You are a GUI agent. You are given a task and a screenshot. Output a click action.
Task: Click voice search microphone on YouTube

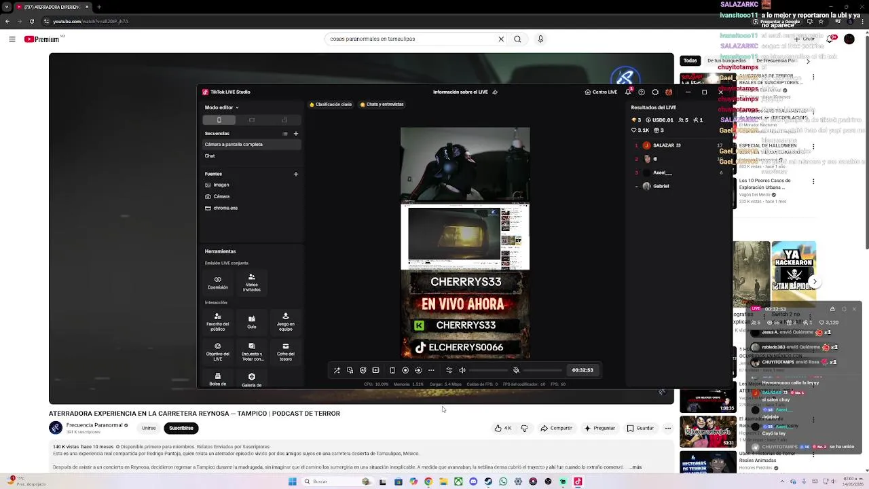pyautogui.click(x=540, y=39)
